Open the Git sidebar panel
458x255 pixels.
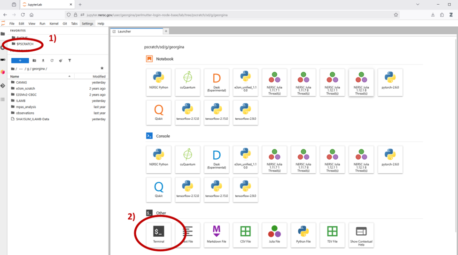[3, 85]
